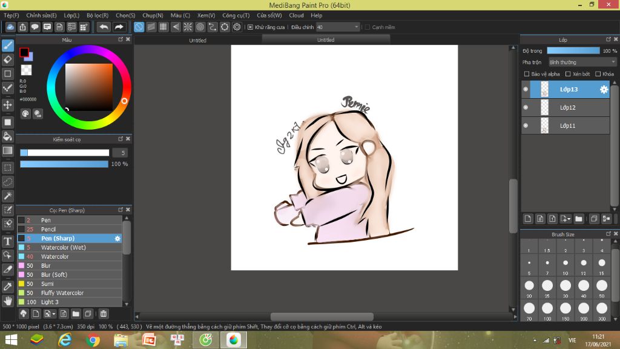The height and width of the screenshot is (349, 620).
Task: Select the Watercolor (Wet) brush
Action: (x=64, y=248)
